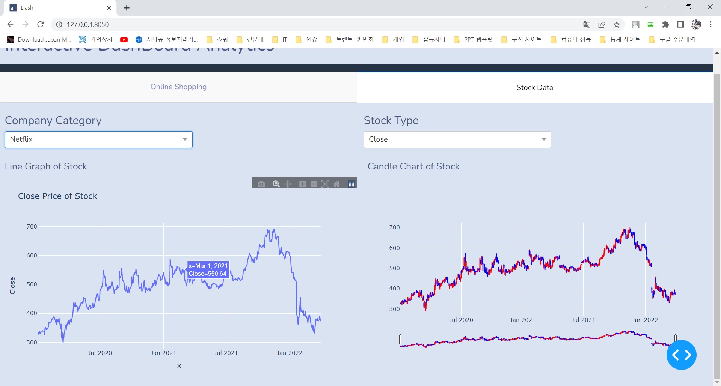721x386 pixels.
Task: Go back with the browser back arrow
Action: (10, 24)
